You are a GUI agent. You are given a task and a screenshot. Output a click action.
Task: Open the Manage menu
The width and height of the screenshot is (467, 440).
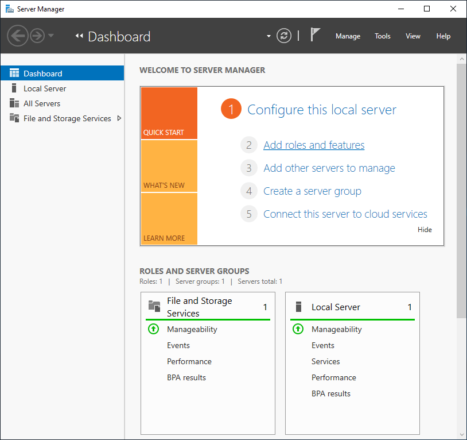348,36
